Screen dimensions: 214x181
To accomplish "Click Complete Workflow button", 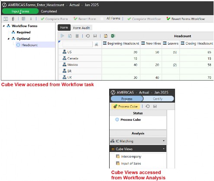I will pos(144,19).
